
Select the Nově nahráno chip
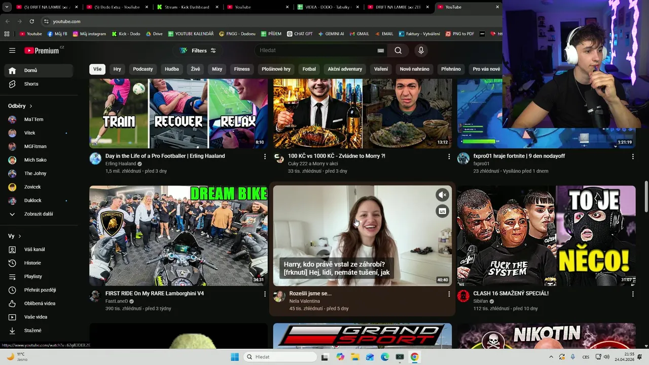(x=414, y=69)
